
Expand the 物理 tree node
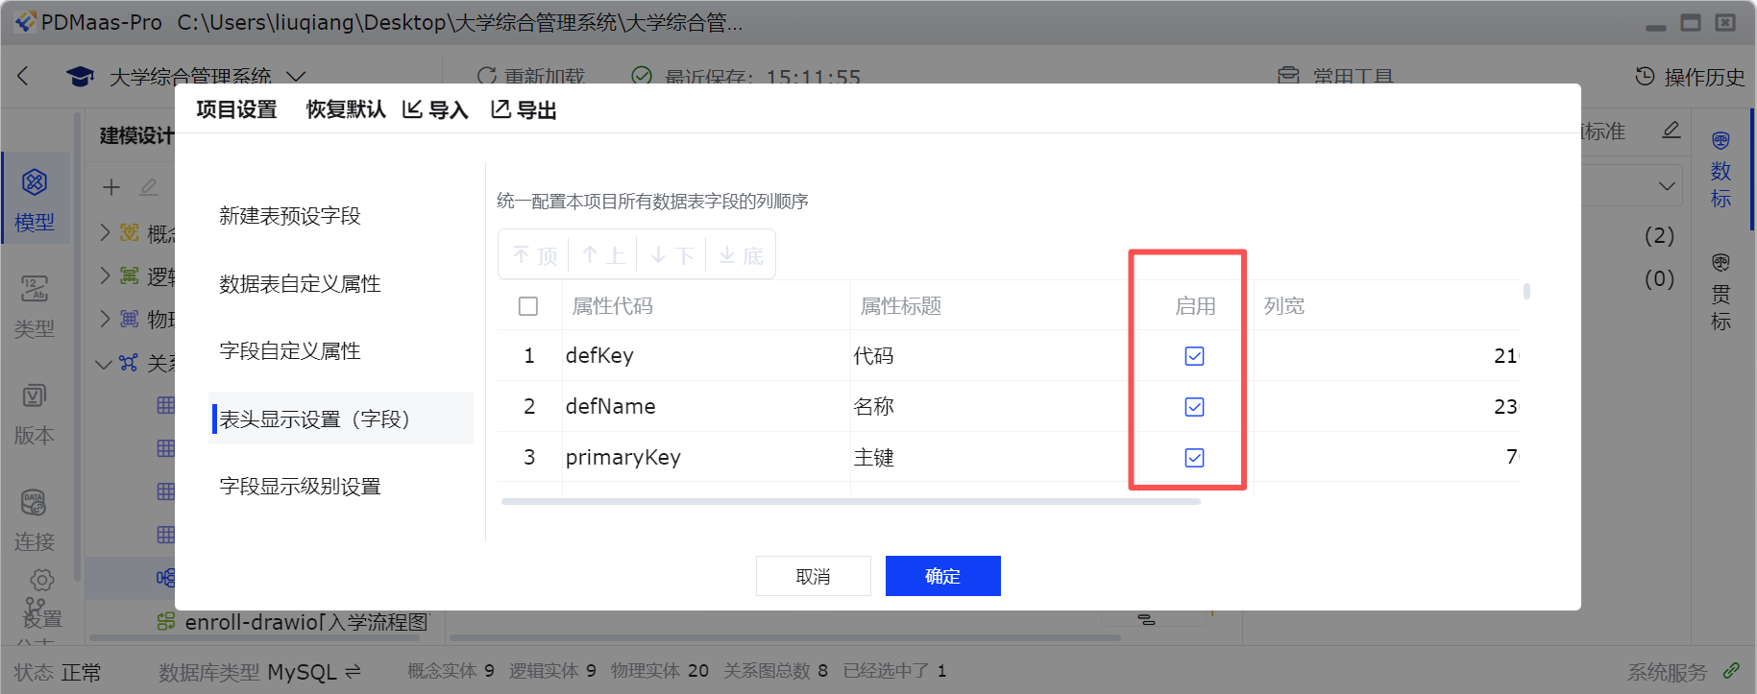coord(106,319)
